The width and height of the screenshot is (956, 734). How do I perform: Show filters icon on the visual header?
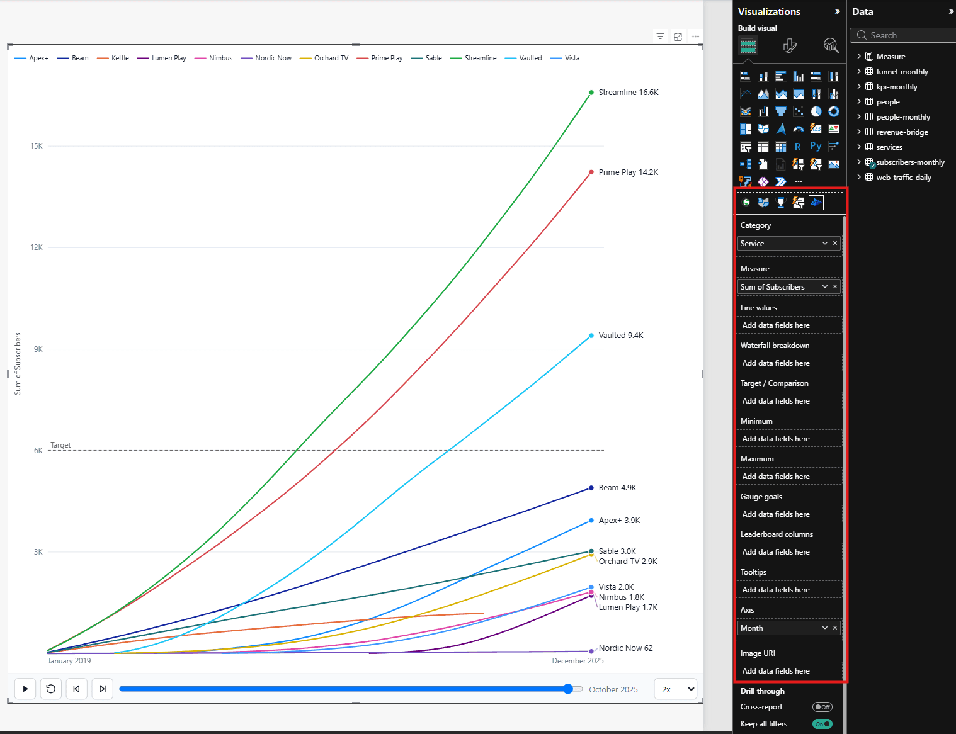pyautogui.click(x=660, y=37)
